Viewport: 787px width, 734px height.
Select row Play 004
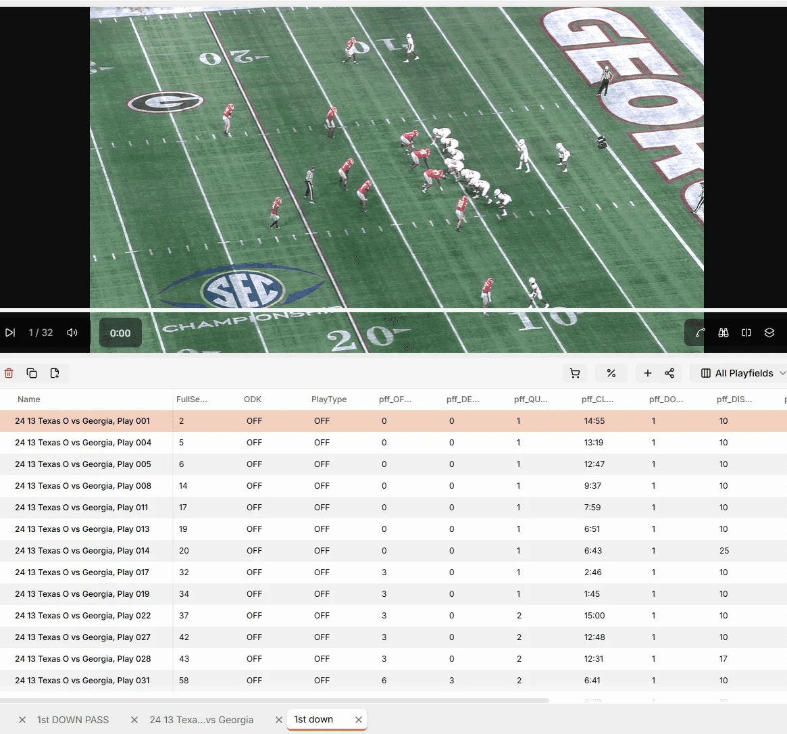tap(393, 442)
